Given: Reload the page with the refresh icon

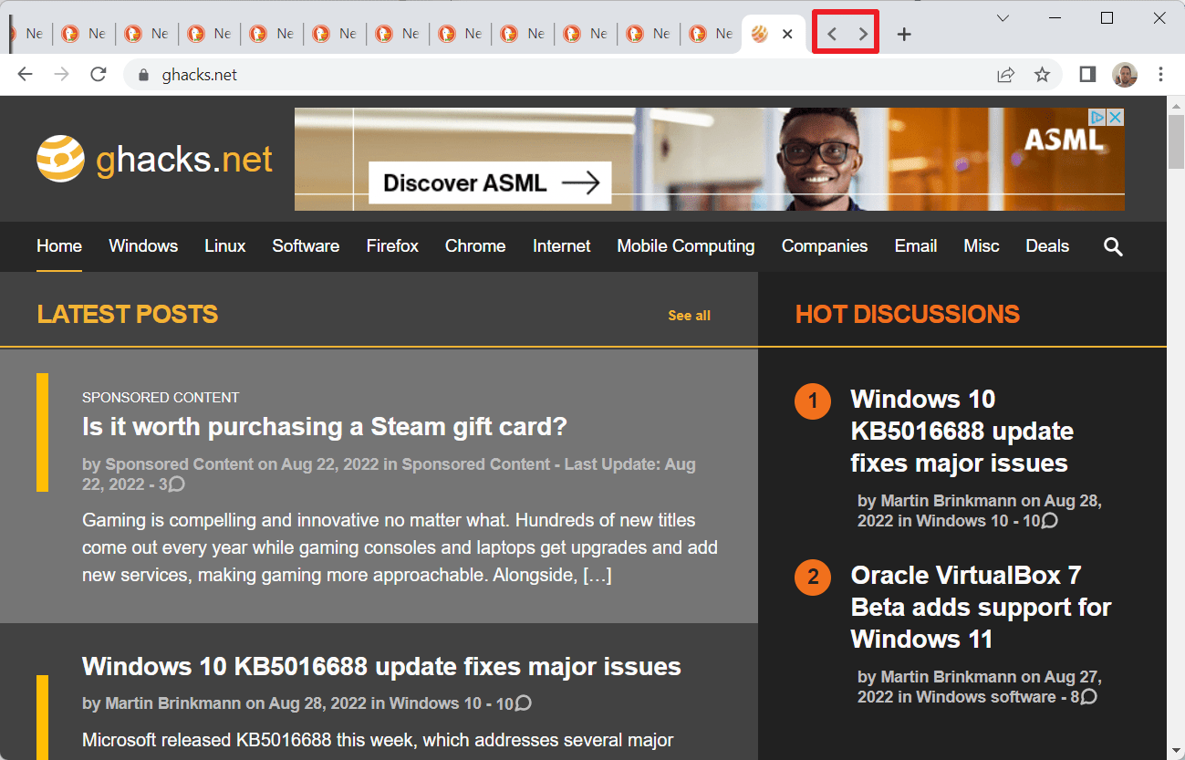Looking at the screenshot, I should (x=98, y=74).
